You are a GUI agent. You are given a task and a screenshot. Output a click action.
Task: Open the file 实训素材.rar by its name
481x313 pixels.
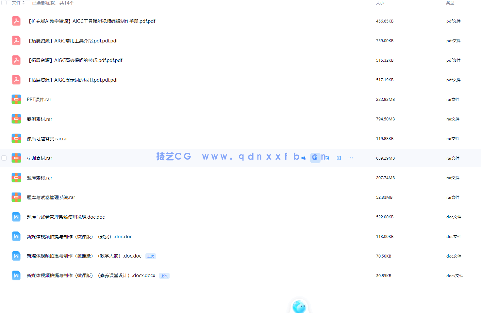[39, 158]
